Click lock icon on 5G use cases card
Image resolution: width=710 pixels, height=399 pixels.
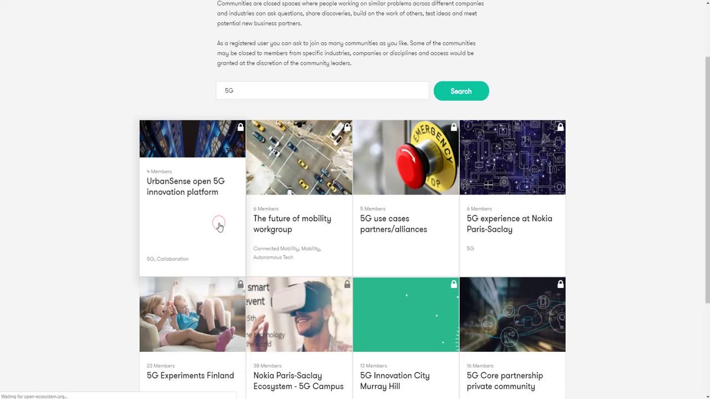[454, 127]
